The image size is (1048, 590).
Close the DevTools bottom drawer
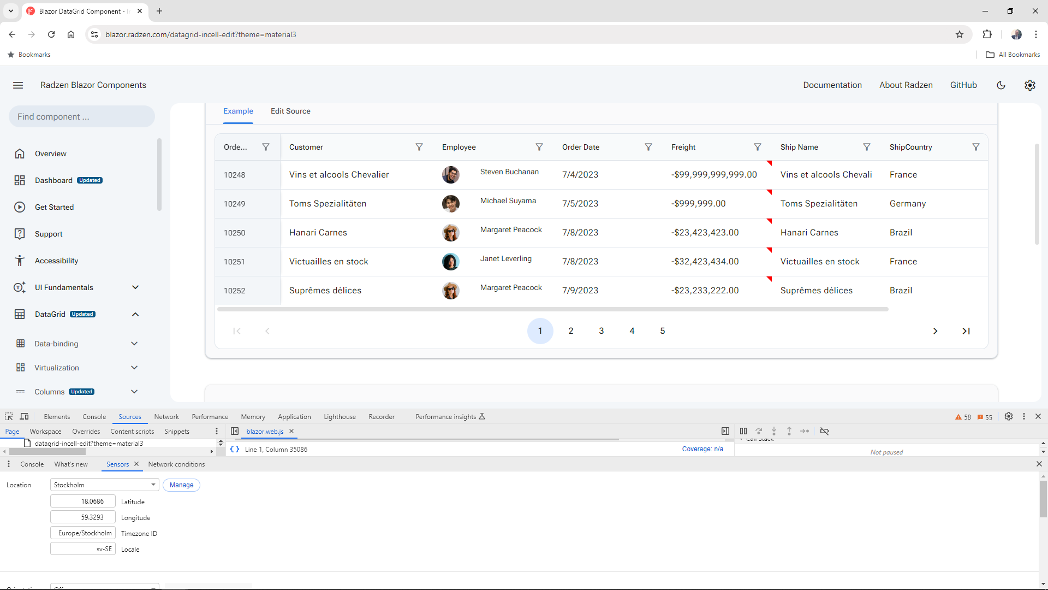(x=1039, y=464)
